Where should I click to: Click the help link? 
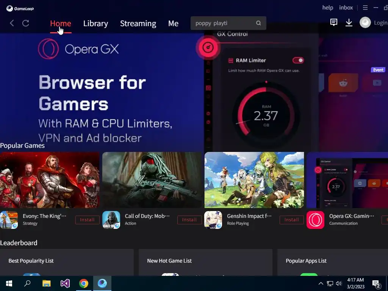[x=328, y=8]
